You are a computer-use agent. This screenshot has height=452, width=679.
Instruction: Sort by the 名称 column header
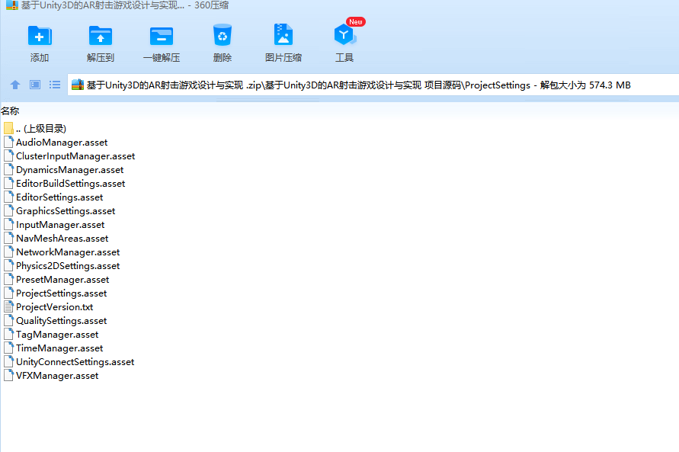10,111
